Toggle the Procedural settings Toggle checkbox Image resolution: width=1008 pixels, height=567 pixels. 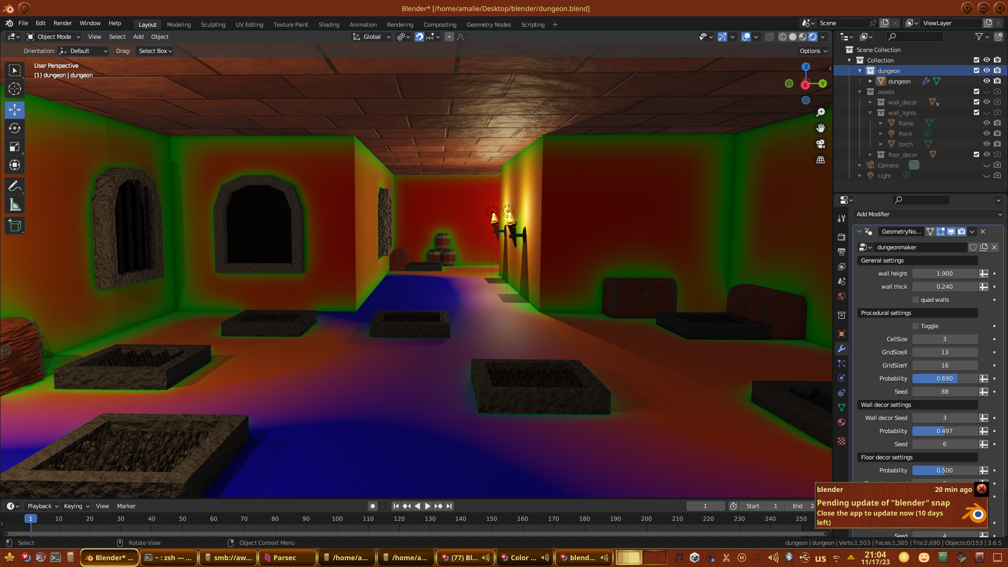coord(916,326)
